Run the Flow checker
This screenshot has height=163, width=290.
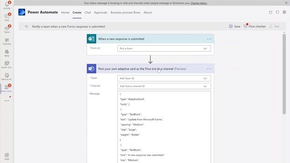255,26
